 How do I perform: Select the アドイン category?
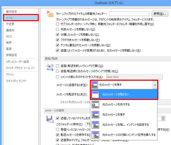click(10, 75)
